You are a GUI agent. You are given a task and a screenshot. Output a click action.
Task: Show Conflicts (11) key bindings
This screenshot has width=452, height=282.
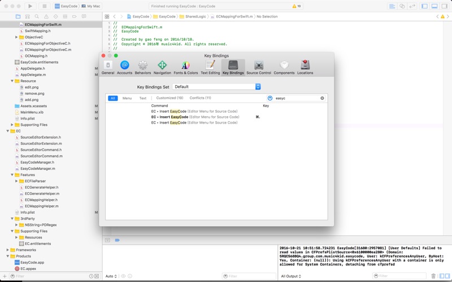tap(201, 98)
